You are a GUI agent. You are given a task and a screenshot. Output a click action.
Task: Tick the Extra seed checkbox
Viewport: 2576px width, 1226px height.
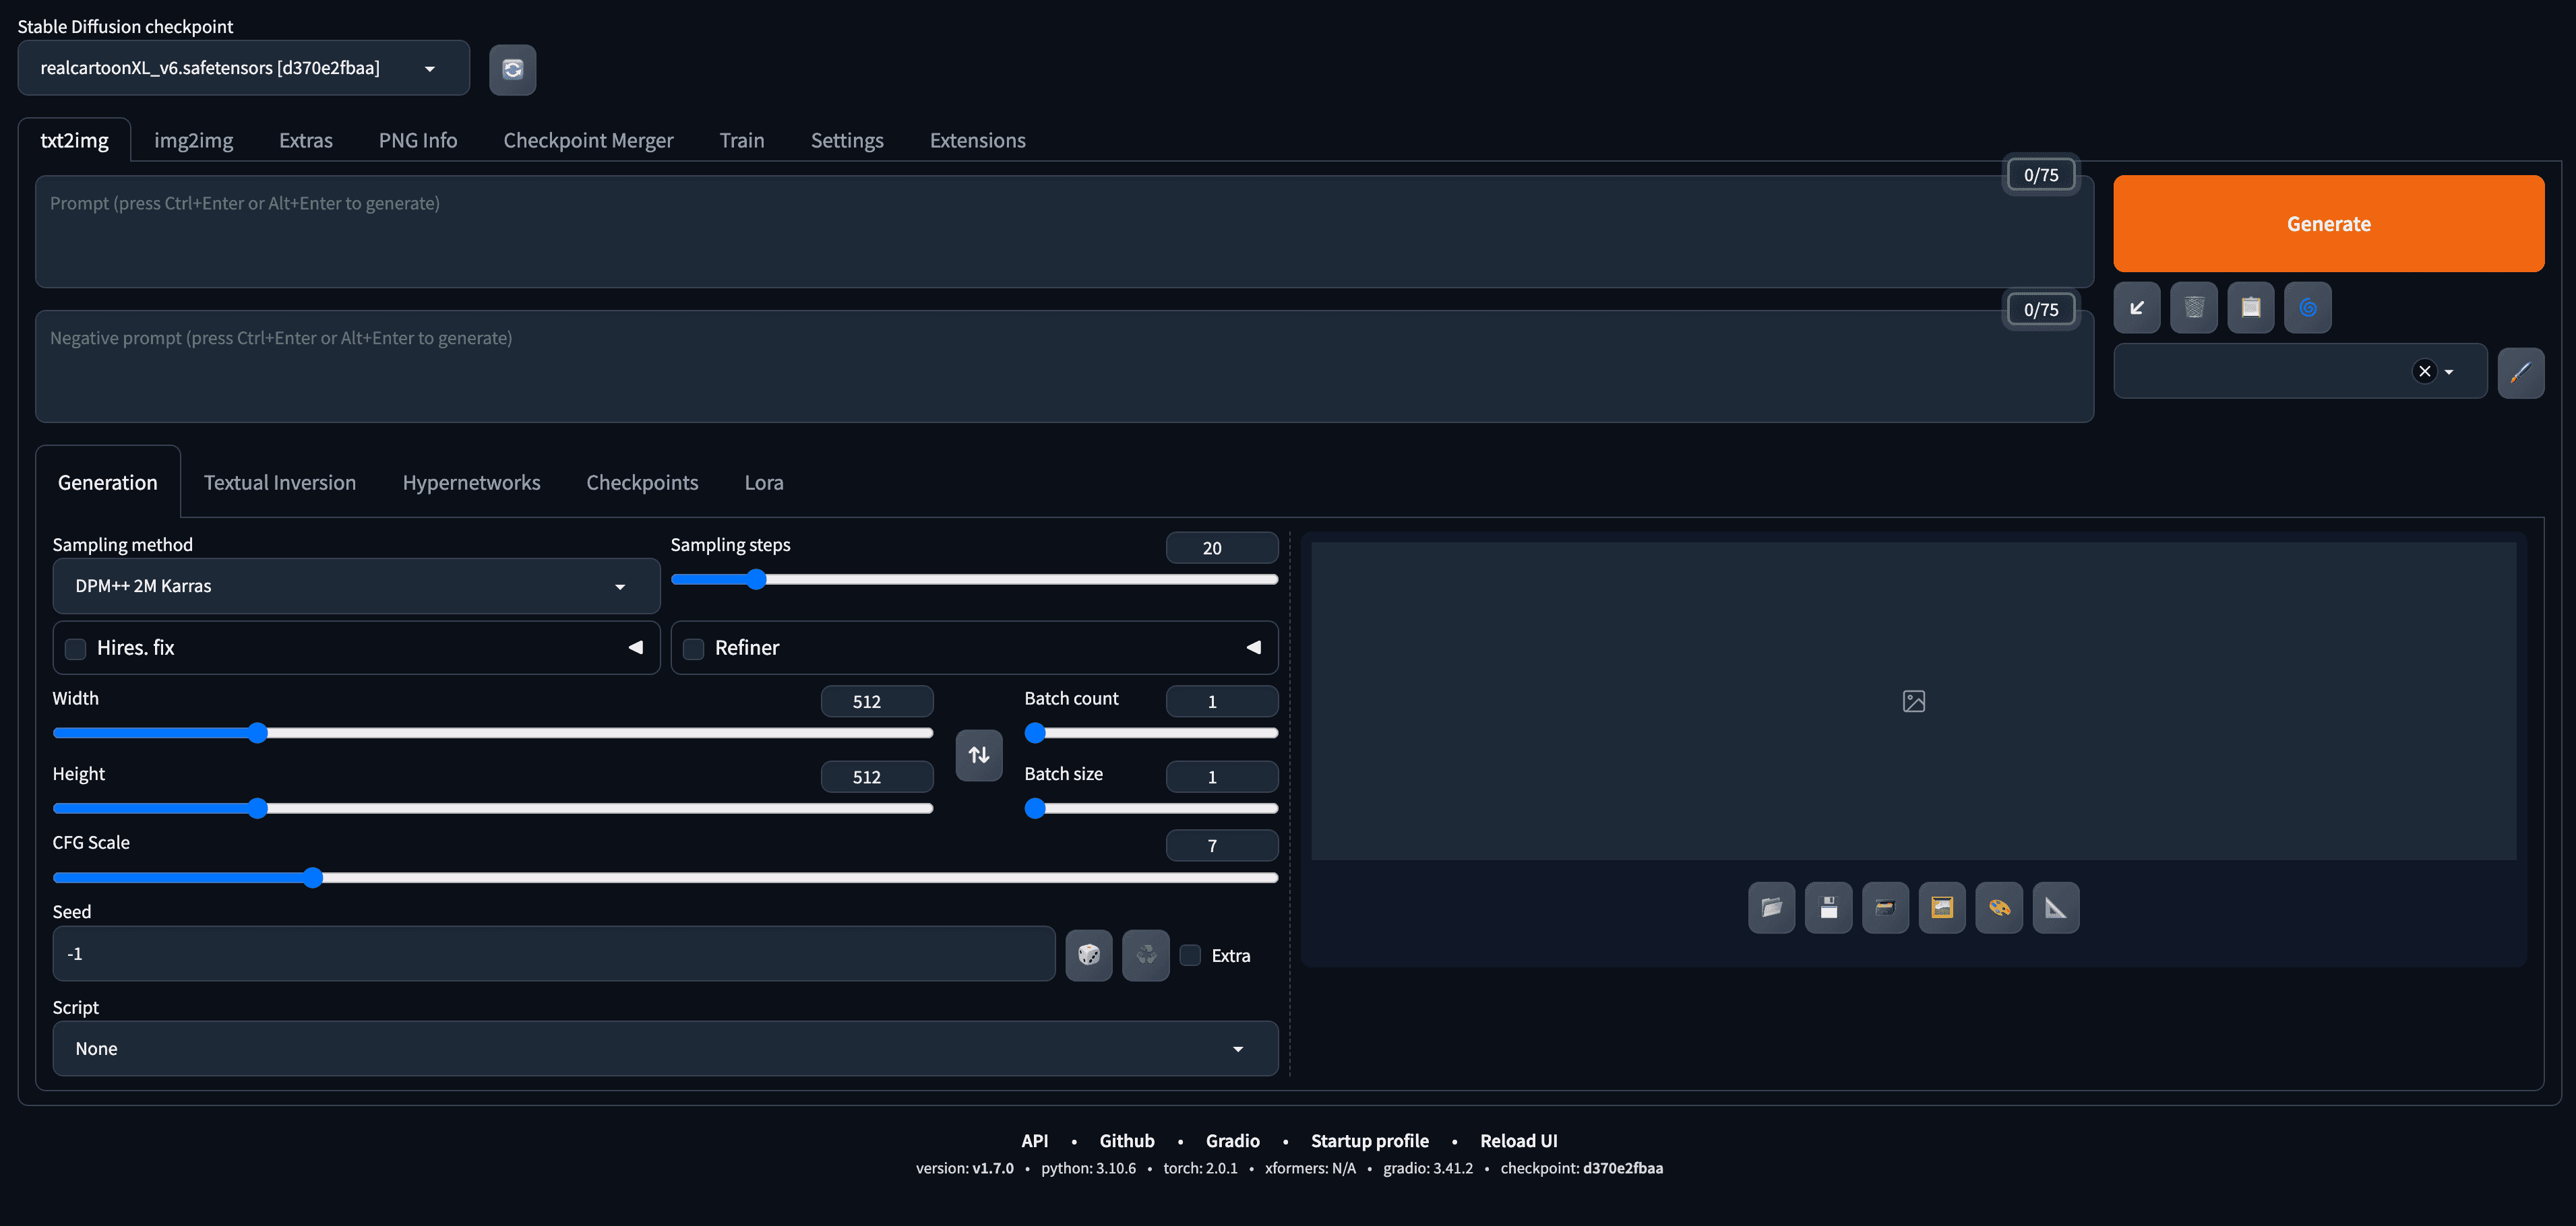tap(1190, 955)
